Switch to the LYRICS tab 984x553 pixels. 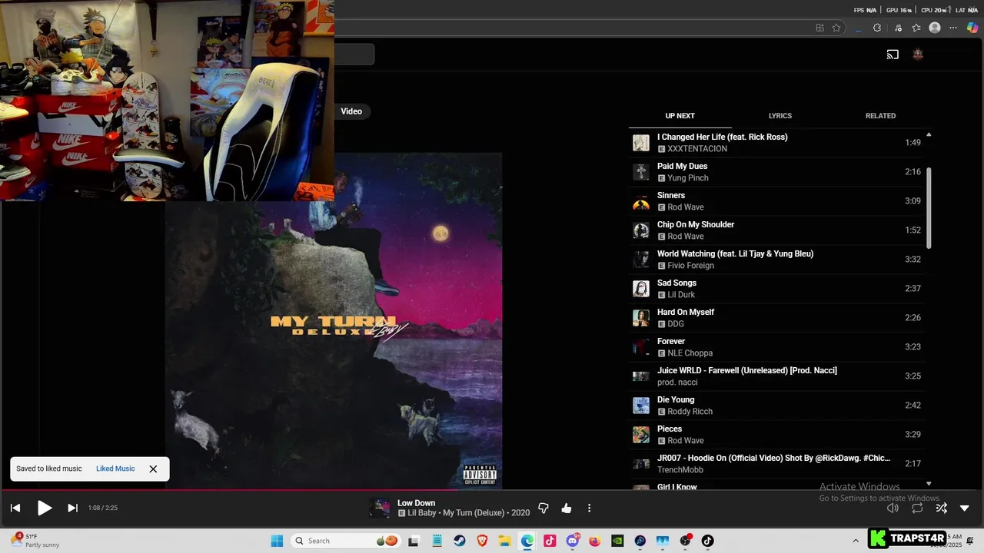point(780,116)
